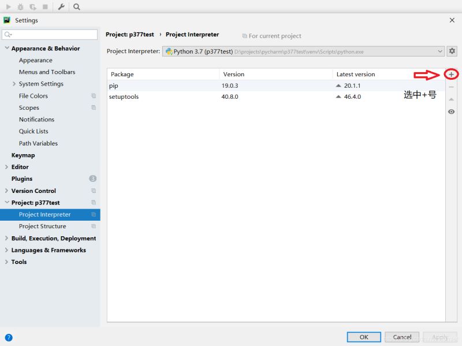Select Menus and Toolbars
Screen dimensions: 462x346
(47, 72)
